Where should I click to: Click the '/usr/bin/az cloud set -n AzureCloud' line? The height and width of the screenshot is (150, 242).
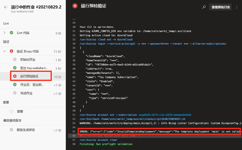tap(106, 40)
